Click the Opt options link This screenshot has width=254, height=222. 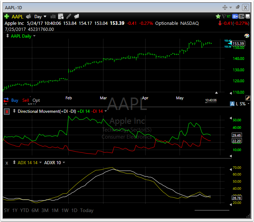point(36,101)
